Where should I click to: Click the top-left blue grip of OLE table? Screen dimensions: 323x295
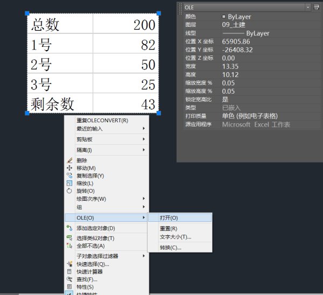27,13
